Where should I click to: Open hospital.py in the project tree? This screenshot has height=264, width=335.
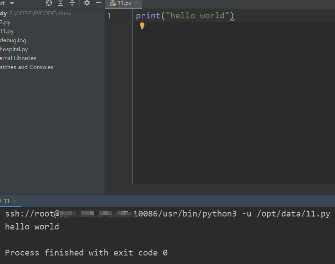[14, 49]
